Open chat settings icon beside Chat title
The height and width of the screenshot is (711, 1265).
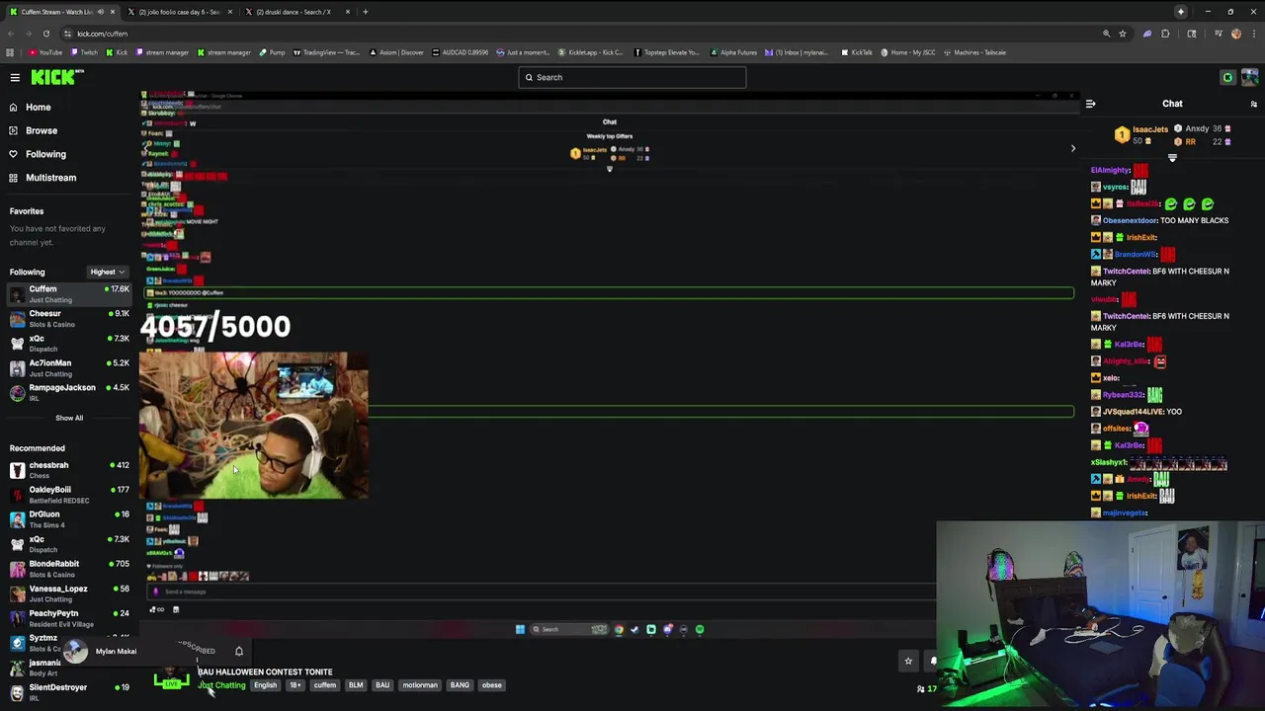(1254, 104)
